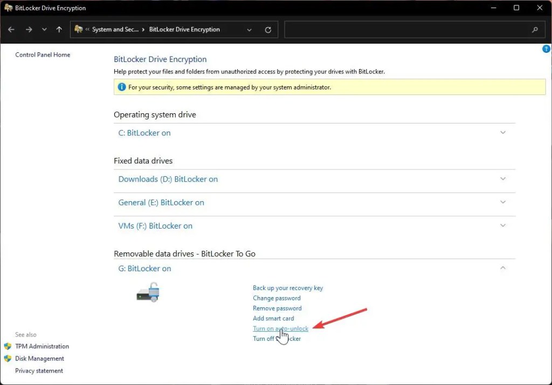Click the BitLocker icon in address bar
This screenshot has width=552, height=385.
coord(79,29)
